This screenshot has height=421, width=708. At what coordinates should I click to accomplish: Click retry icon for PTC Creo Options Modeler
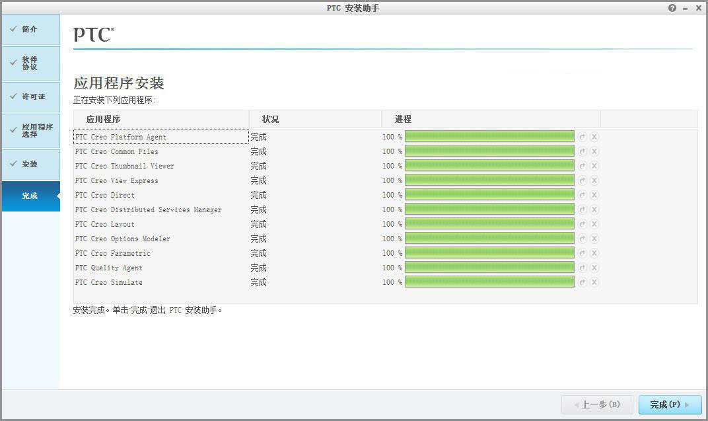point(582,239)
